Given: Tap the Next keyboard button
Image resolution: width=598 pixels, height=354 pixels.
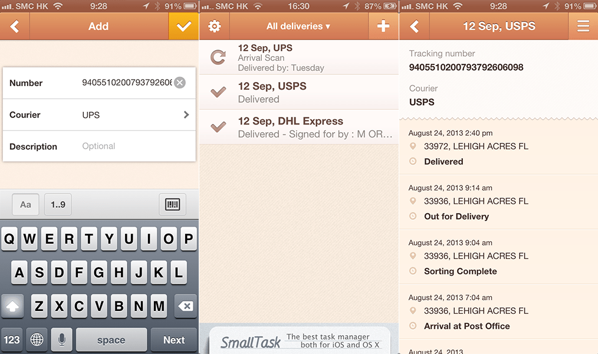Looking at the screenshot, I should click(x=174, y=339).
